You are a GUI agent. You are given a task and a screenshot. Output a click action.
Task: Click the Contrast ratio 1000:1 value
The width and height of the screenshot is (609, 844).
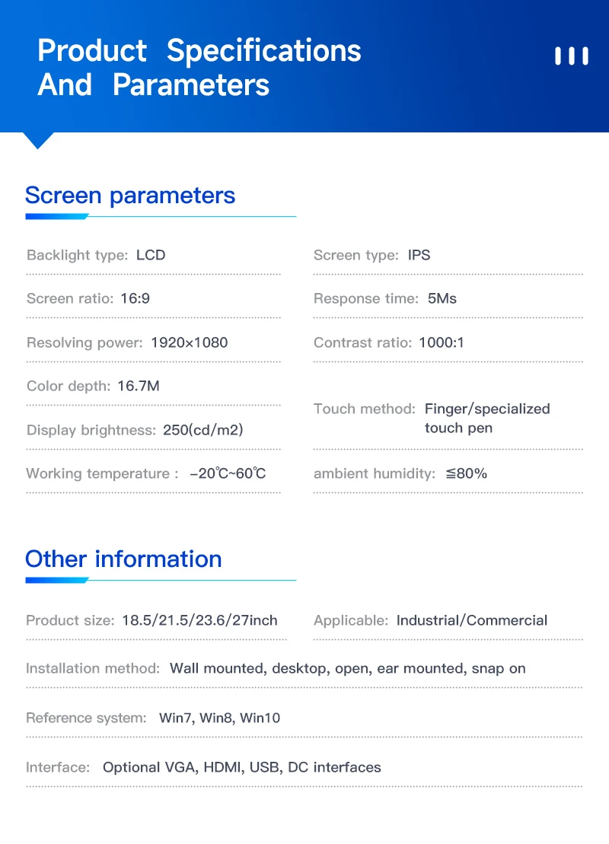442,343
